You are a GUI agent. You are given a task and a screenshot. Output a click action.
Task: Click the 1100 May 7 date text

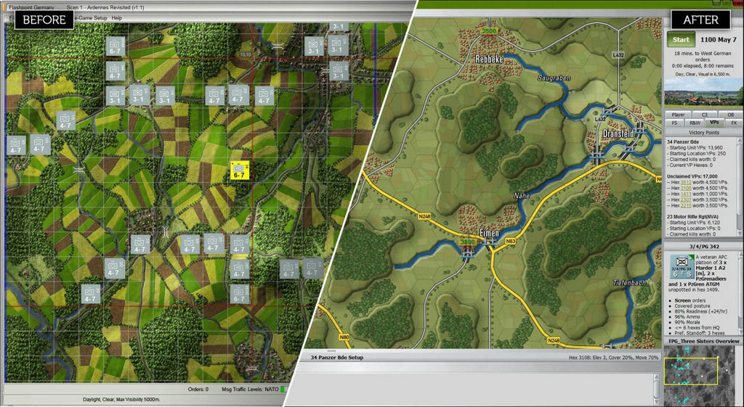pyautogui.click(x=719, y=40)
